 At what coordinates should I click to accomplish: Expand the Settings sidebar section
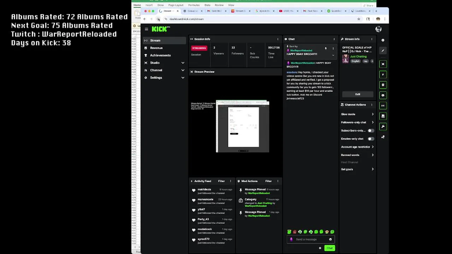(165, 78)
